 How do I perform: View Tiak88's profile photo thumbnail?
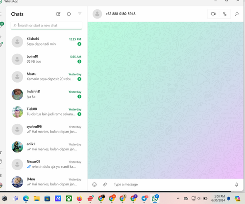[17, 112]
